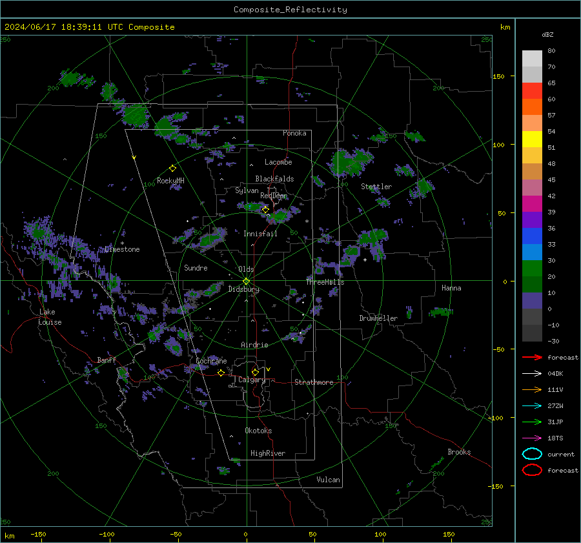The height and width of the screenshot is (543, 581).
Task: Click the Olds city label
Action: 246,269
